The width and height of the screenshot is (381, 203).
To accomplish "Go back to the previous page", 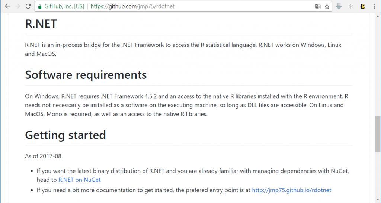I will pos(7,6).
